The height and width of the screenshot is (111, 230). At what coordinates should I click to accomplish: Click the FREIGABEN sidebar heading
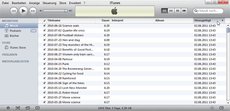pyautogui.click(x=10, y=55)
